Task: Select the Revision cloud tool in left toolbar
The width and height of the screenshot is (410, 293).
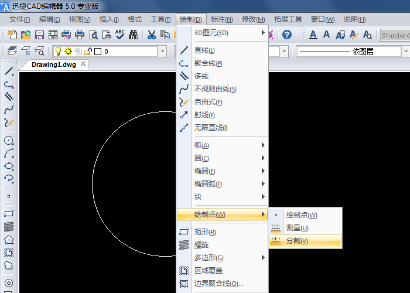Action: (9, 265)
